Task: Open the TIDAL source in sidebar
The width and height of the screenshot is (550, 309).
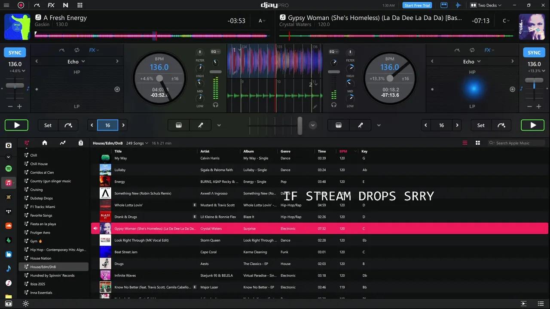Action: click(9, 212)
